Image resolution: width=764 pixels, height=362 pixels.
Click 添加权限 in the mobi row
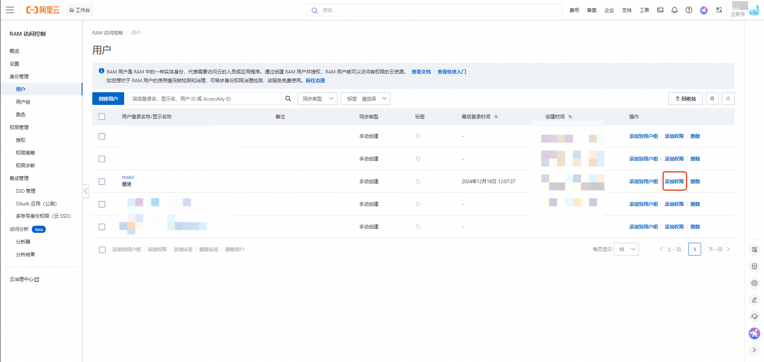coord(674,182)
